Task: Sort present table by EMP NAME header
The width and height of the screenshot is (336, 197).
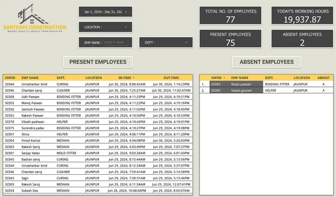Action: tap(30, 78)
